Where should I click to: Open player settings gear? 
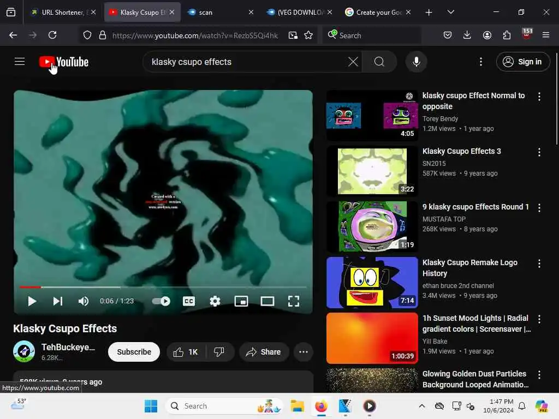point(215,301)
